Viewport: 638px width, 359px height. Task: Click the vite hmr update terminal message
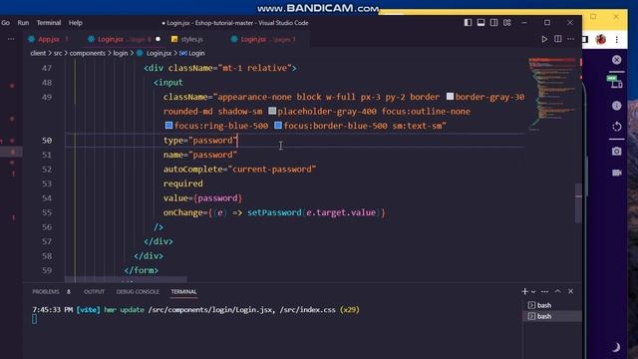(195, 310)
